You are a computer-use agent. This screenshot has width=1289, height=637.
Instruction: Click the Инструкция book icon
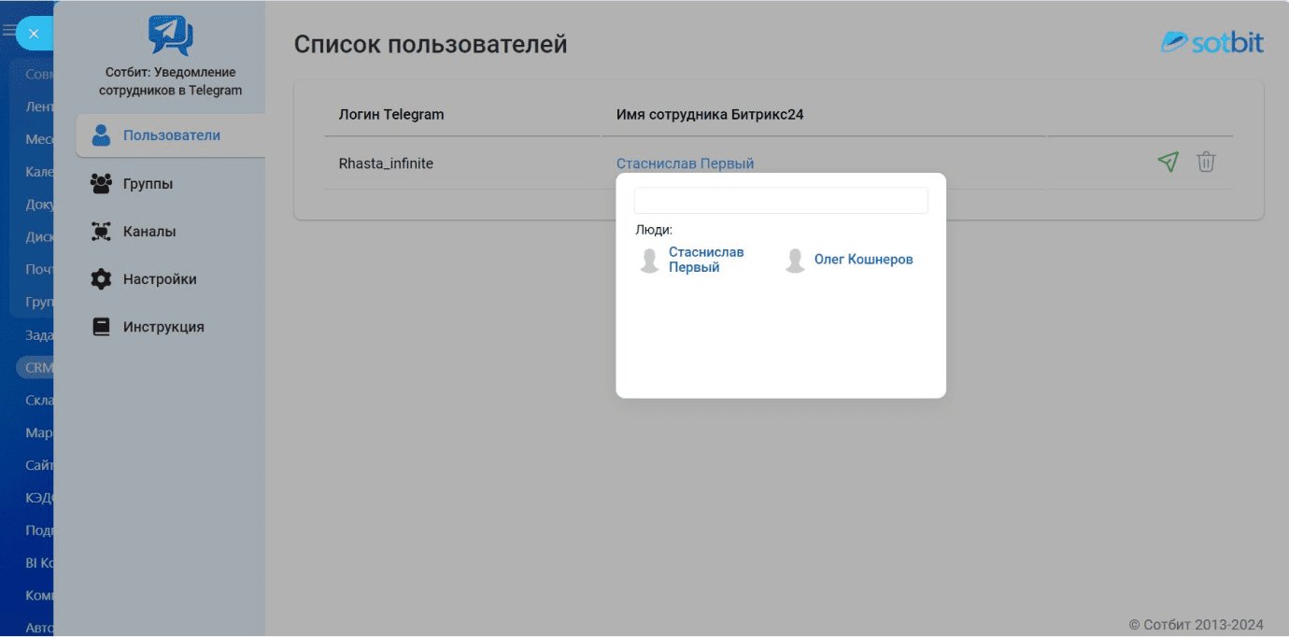(101, 327)
